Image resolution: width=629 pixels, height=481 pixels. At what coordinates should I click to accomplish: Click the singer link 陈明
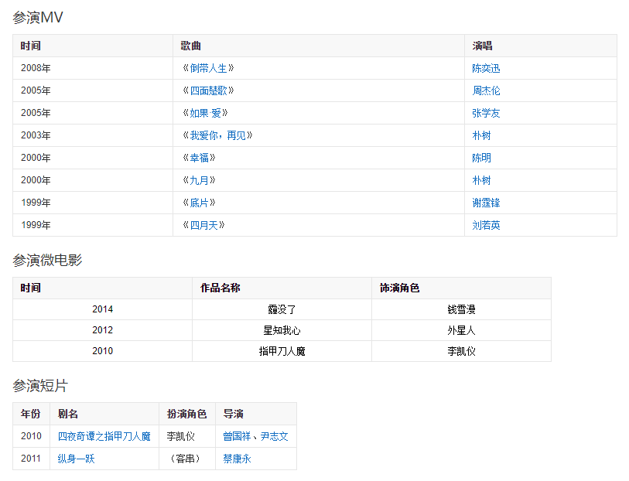coord(481,158)
